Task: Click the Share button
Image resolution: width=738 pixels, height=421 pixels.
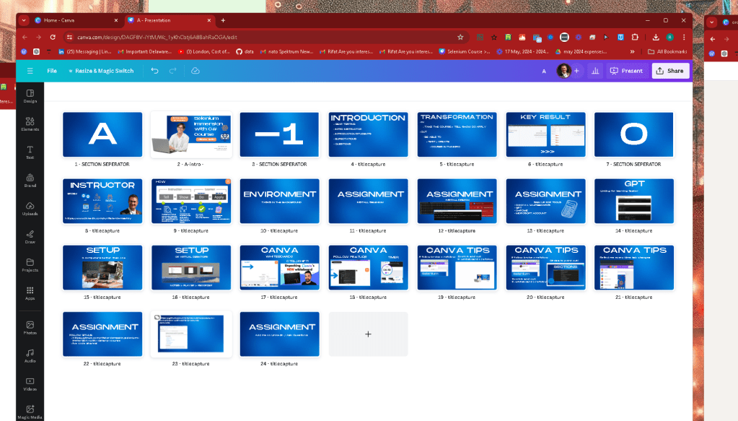Action: pos(670,71)
